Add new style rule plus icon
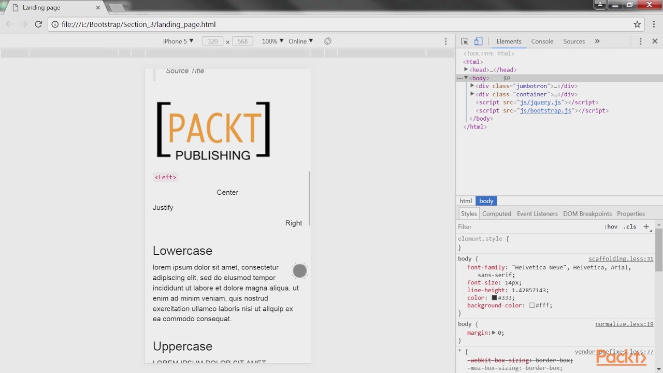The height and width of the screenshot is (373, 663). pos(646,226)
